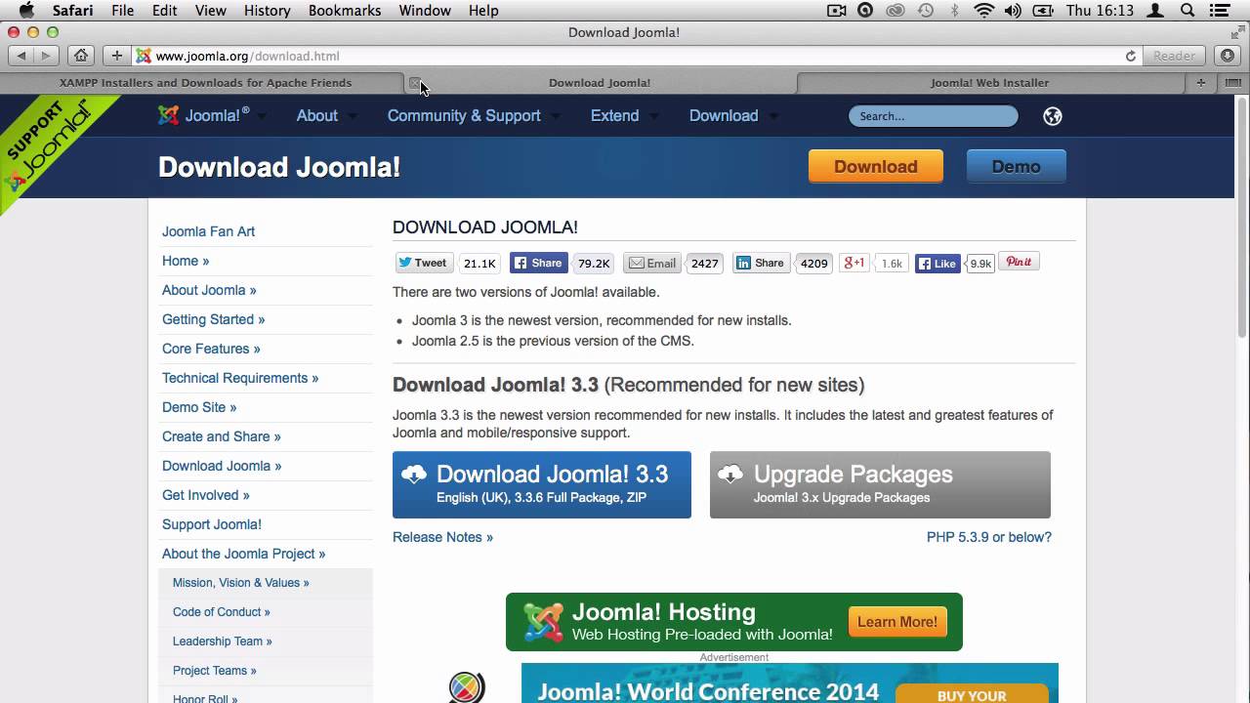1250x703 pixels.
Task: Open Demo Site sidebar link
Action: coord(199,407)
